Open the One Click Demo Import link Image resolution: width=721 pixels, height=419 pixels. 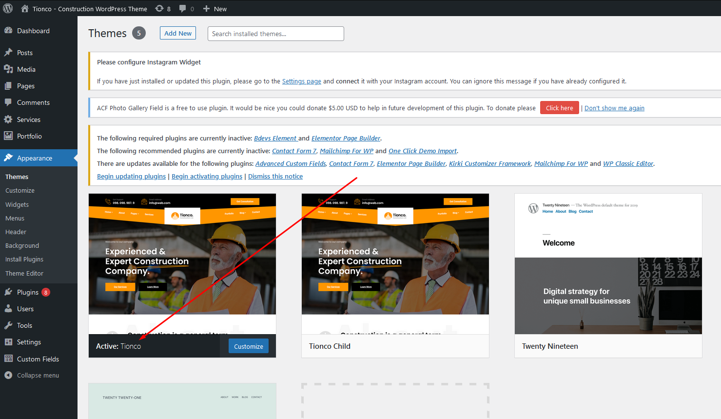click(x=423, y=151)
